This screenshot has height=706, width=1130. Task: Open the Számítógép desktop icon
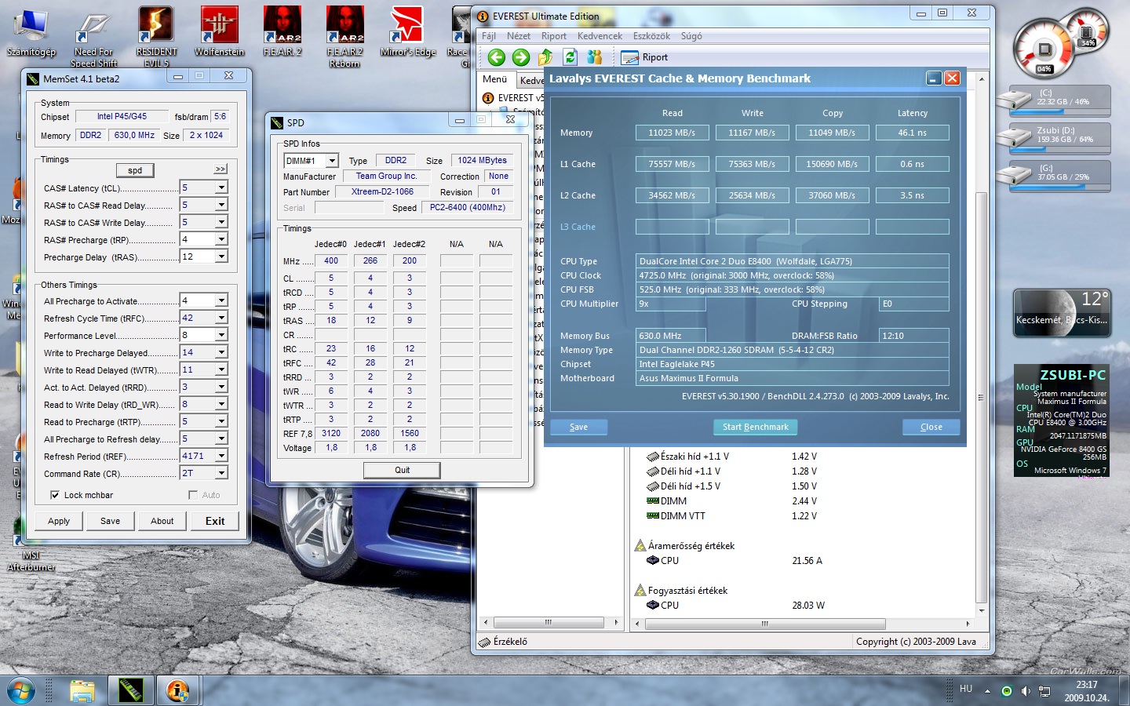[x=31, y=32]
